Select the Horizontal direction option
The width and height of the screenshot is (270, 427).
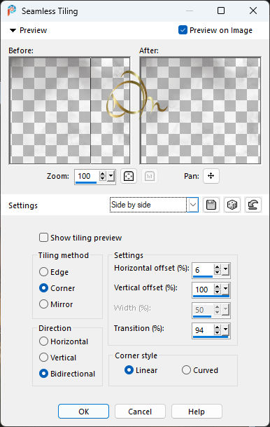tap(43, 341)
